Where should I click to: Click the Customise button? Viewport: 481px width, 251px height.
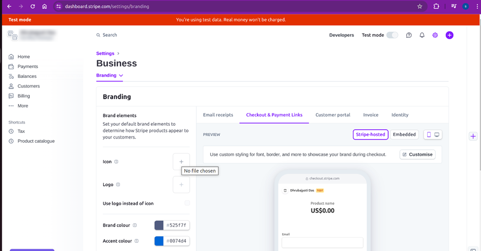point(417,154)
